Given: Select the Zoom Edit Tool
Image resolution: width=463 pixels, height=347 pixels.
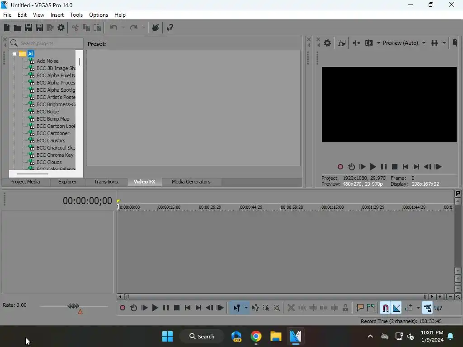Looking at the screenshot, I should (277, 308).
